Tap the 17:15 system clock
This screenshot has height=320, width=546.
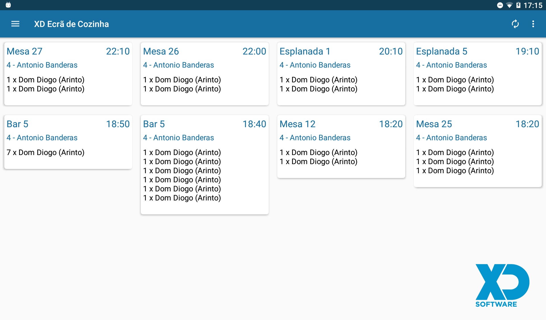point(533,5)
